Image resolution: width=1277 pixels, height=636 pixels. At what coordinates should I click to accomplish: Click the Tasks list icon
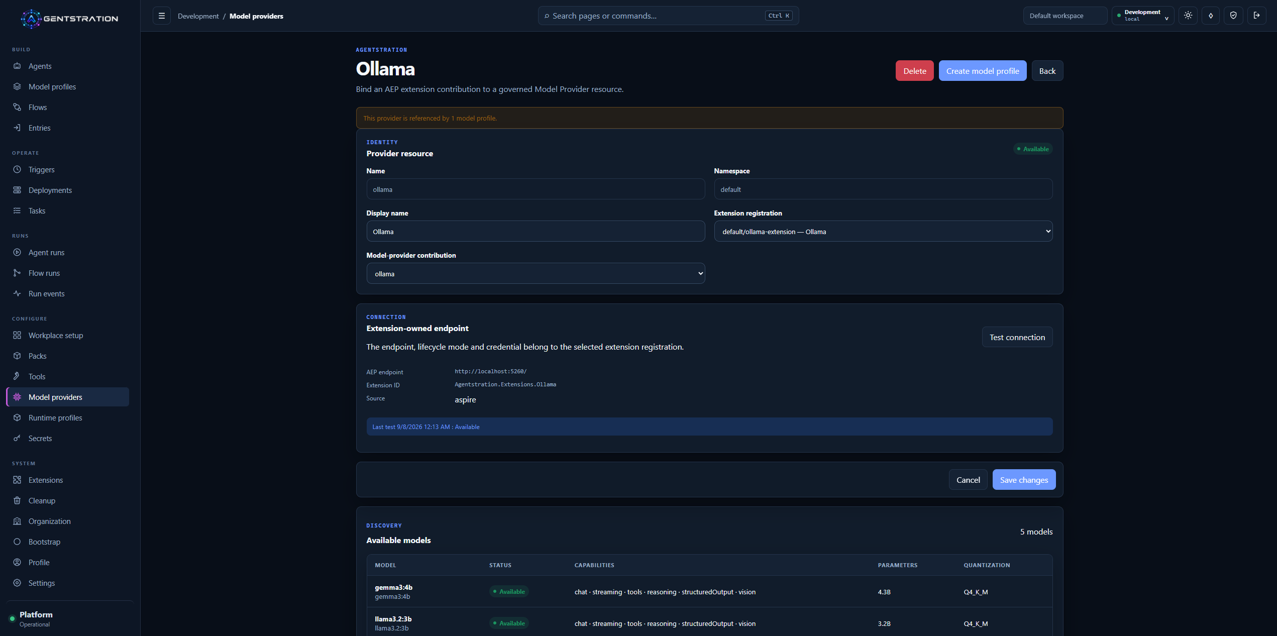pyautogui.click(x=17, y=210)
